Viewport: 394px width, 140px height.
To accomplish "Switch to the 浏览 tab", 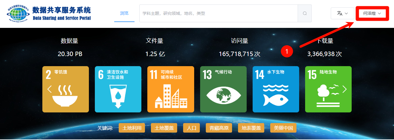I will point(124,13).
